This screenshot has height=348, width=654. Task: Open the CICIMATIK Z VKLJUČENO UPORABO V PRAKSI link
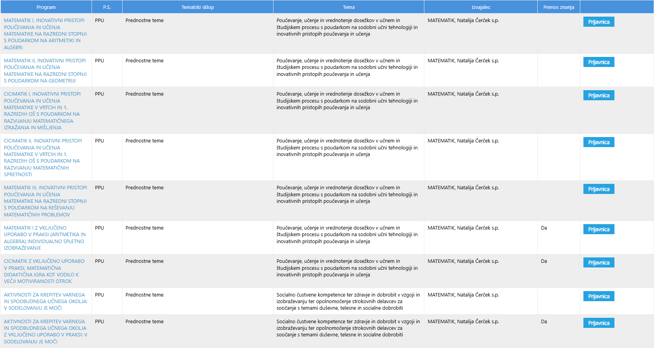[44, 271]
